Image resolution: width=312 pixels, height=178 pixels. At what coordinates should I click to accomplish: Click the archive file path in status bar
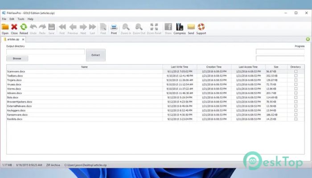(86, 165)
